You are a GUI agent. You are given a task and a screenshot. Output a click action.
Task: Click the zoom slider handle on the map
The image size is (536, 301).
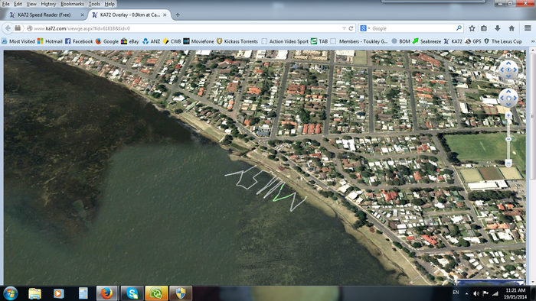point(508,139)
